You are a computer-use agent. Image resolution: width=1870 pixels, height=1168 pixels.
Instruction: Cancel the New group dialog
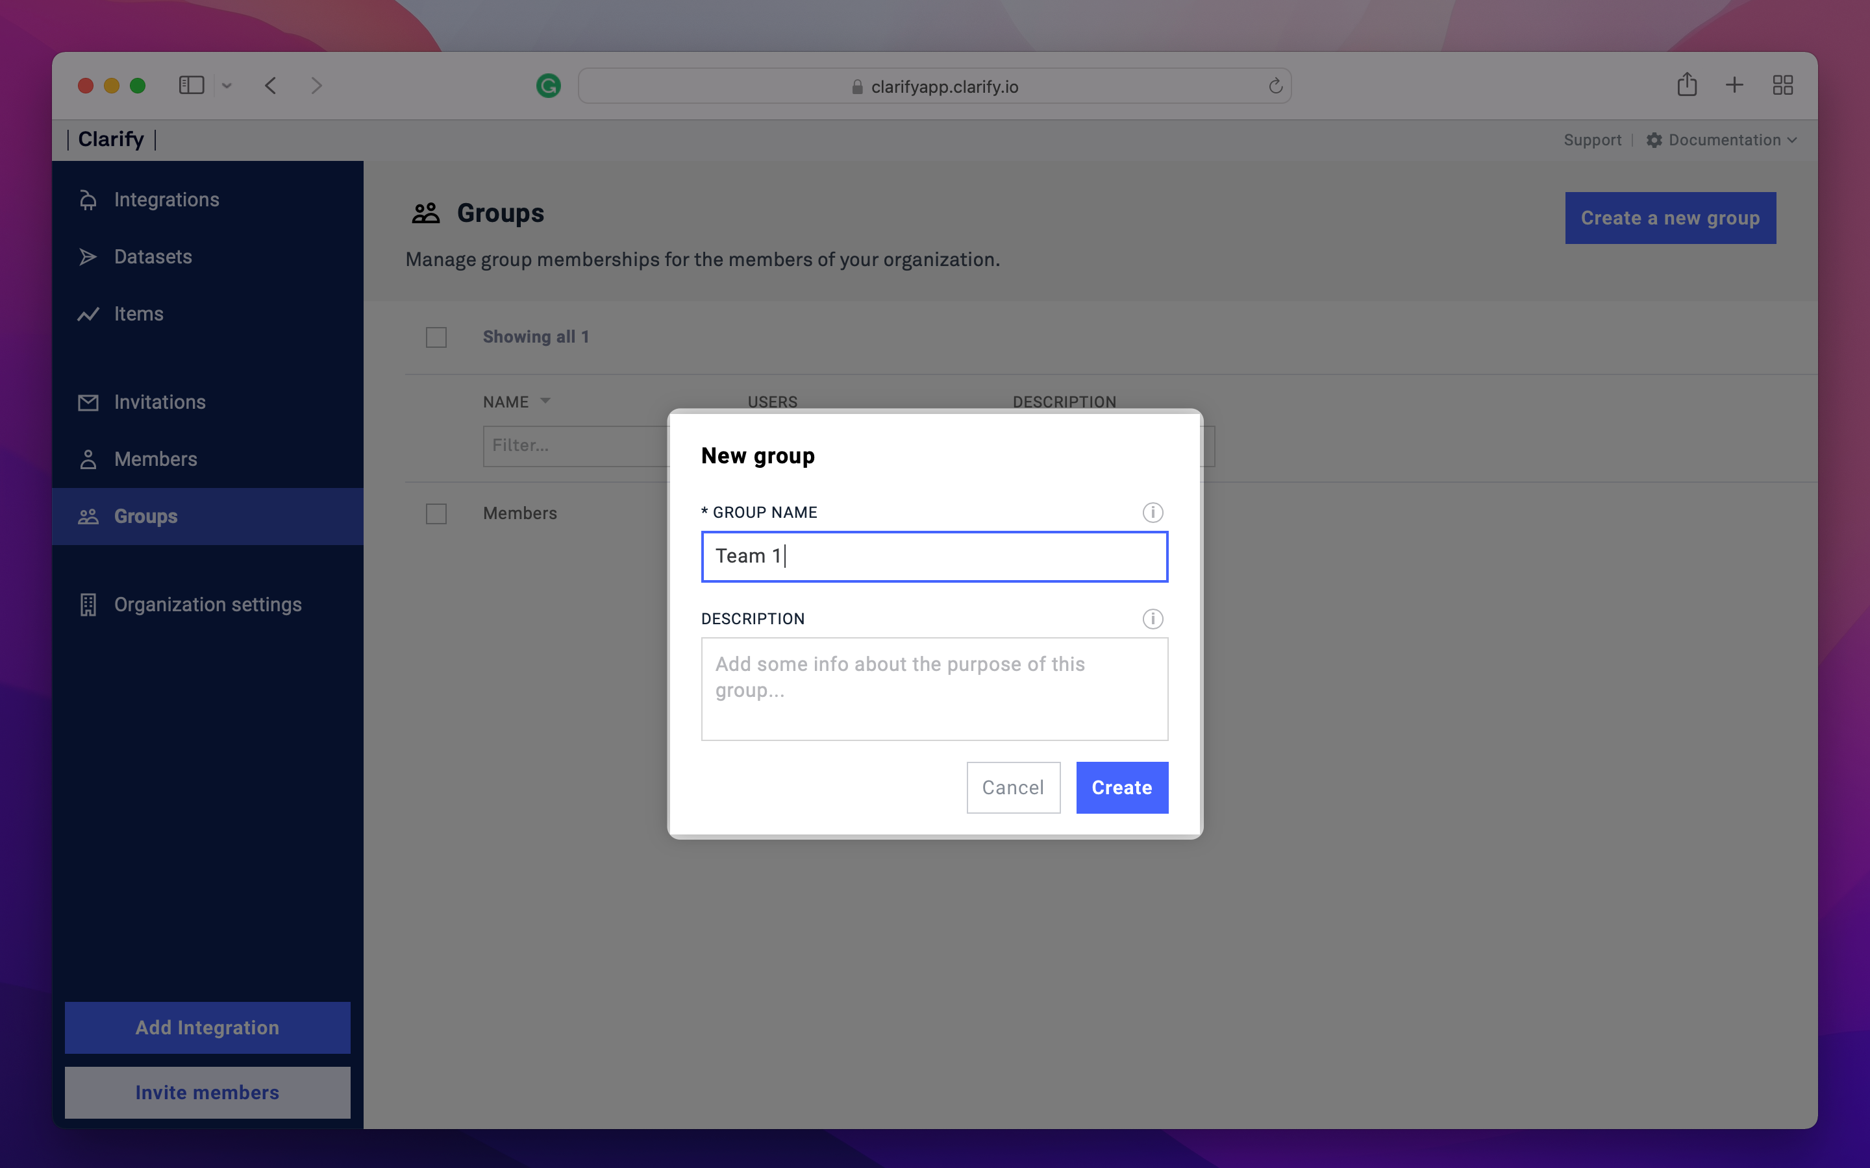[x=1012, y=787]
